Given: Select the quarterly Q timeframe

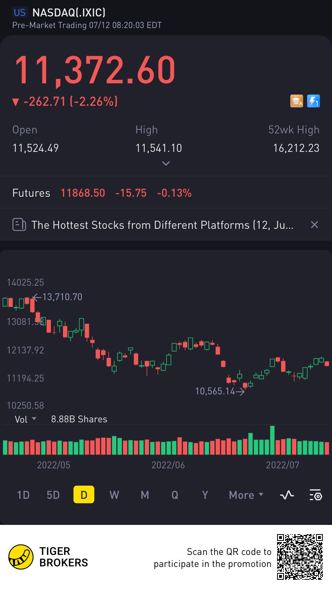Looking at the screenshot, I should [x=175, y=495].
